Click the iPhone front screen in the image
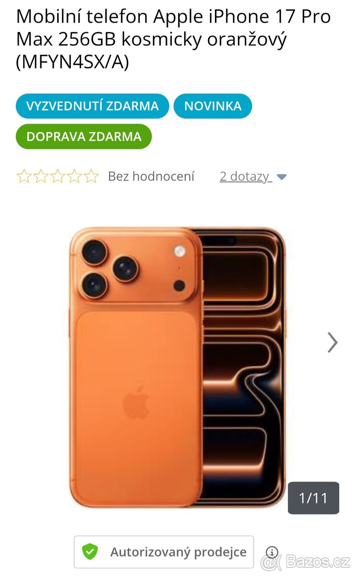This screenshot has width=355, height=576. [242, 367]
